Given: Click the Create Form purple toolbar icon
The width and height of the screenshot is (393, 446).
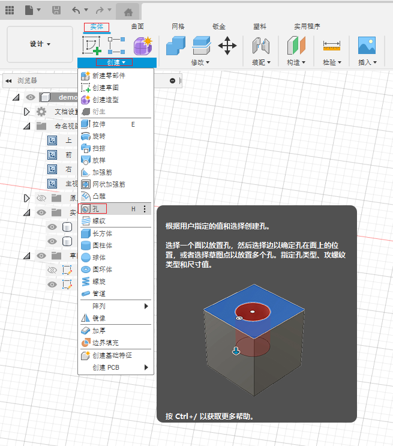Looking at the screenshot, I should [143, 46].
